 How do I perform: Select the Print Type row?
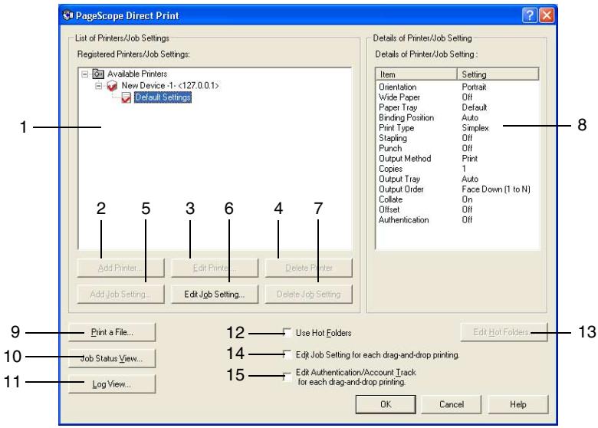point(458,128)
